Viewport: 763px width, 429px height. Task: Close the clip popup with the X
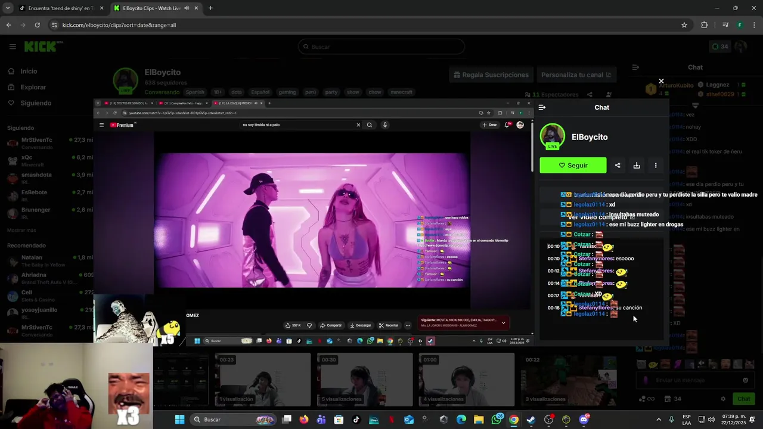(661, 81)
